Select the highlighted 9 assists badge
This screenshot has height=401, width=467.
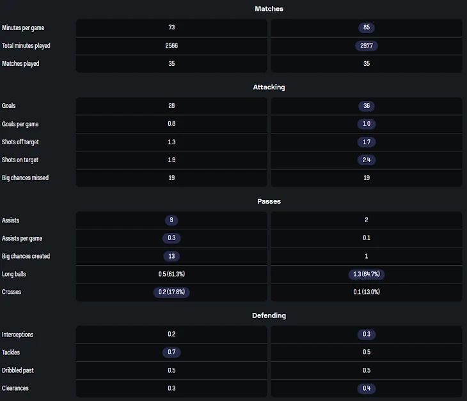click(x=171, y=220)
